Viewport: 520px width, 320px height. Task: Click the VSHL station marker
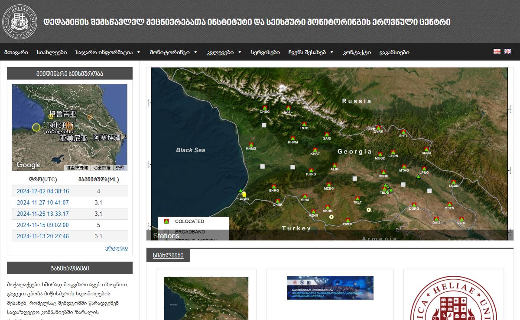pos(461,219)
